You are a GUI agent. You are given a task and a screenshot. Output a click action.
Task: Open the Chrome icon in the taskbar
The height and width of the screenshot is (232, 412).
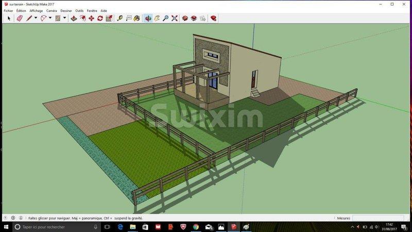point(196,227)
